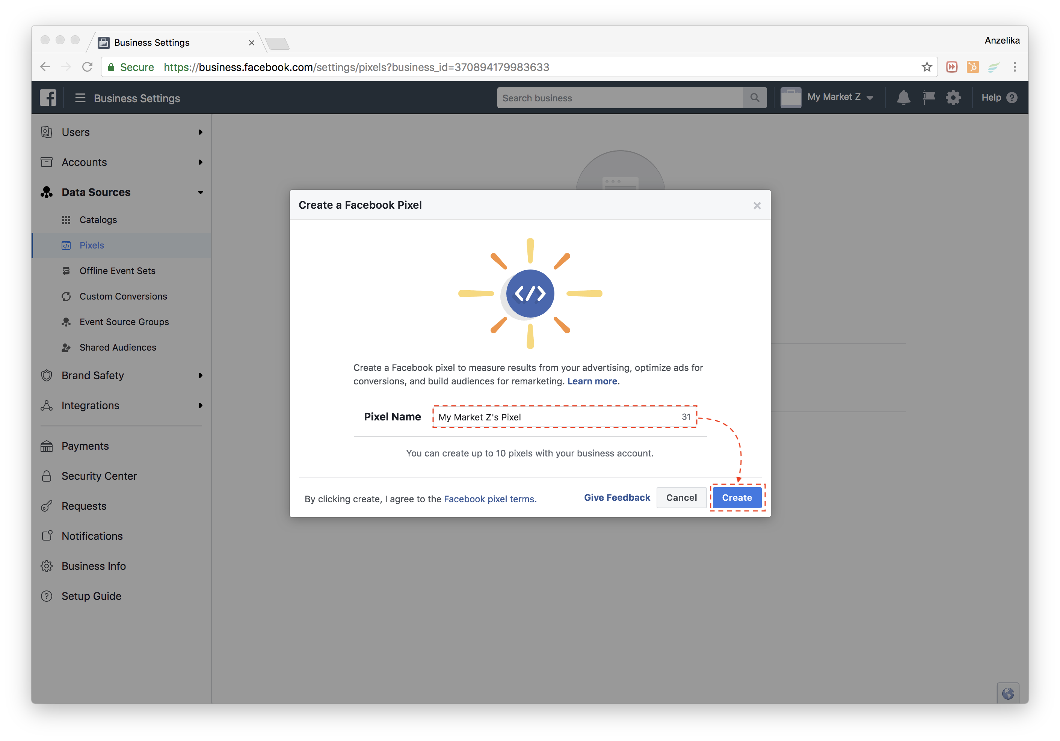Click the Help question mark icon

[x=1012, y=97]
